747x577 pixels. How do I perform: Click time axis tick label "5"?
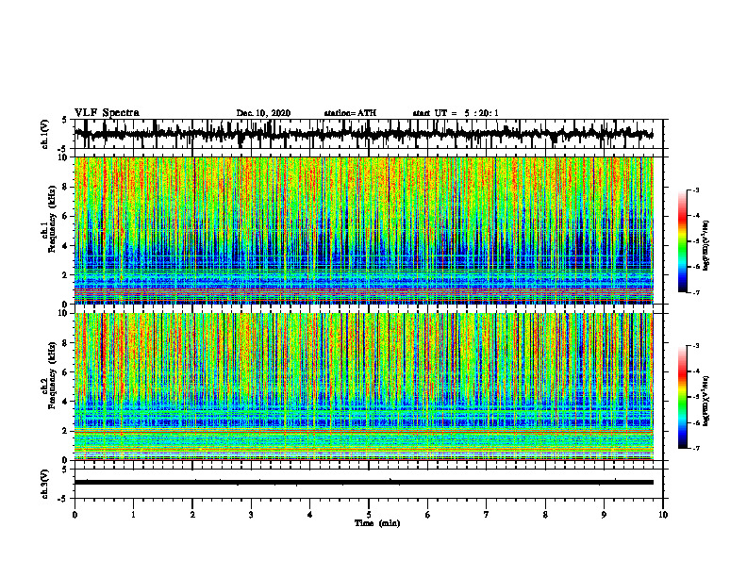369,515
